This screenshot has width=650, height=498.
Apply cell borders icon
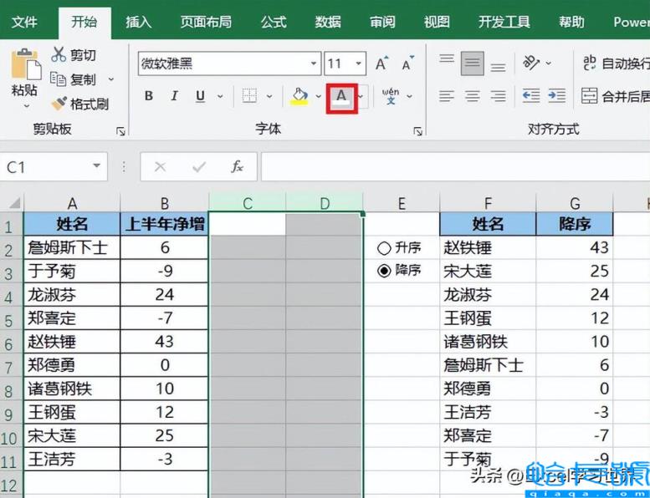click(x=249, y=96)
